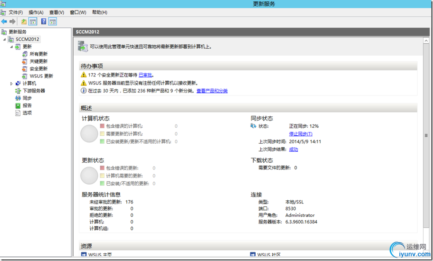Open the 操作(A) menu

coord(36,13)
